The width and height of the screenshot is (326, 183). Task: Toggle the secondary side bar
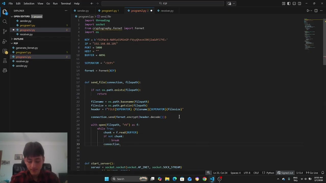pos(300,4)
